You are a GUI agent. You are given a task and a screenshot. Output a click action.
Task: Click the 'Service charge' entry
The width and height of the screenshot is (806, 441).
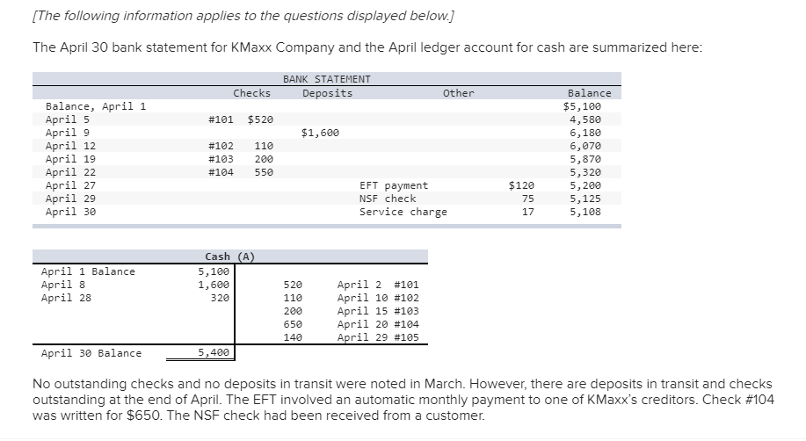[403, 212]
